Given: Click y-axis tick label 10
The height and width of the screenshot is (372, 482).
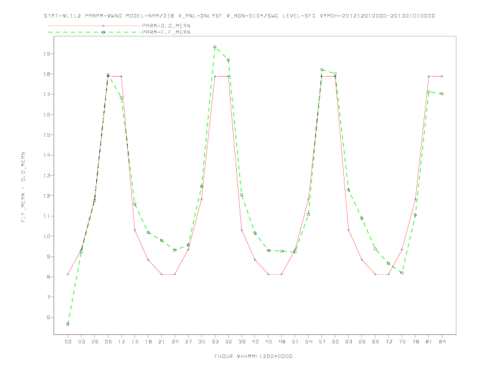Looking at the screenshot, I should pyautogui.click(x=46, y=236).
